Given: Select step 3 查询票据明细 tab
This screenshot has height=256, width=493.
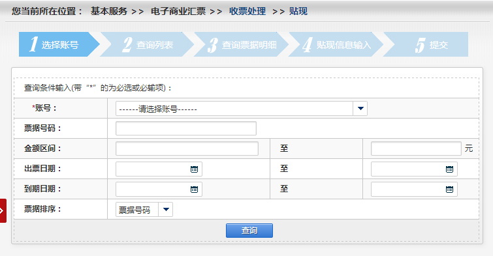Looking at the screenshot, I should [242, 44].
